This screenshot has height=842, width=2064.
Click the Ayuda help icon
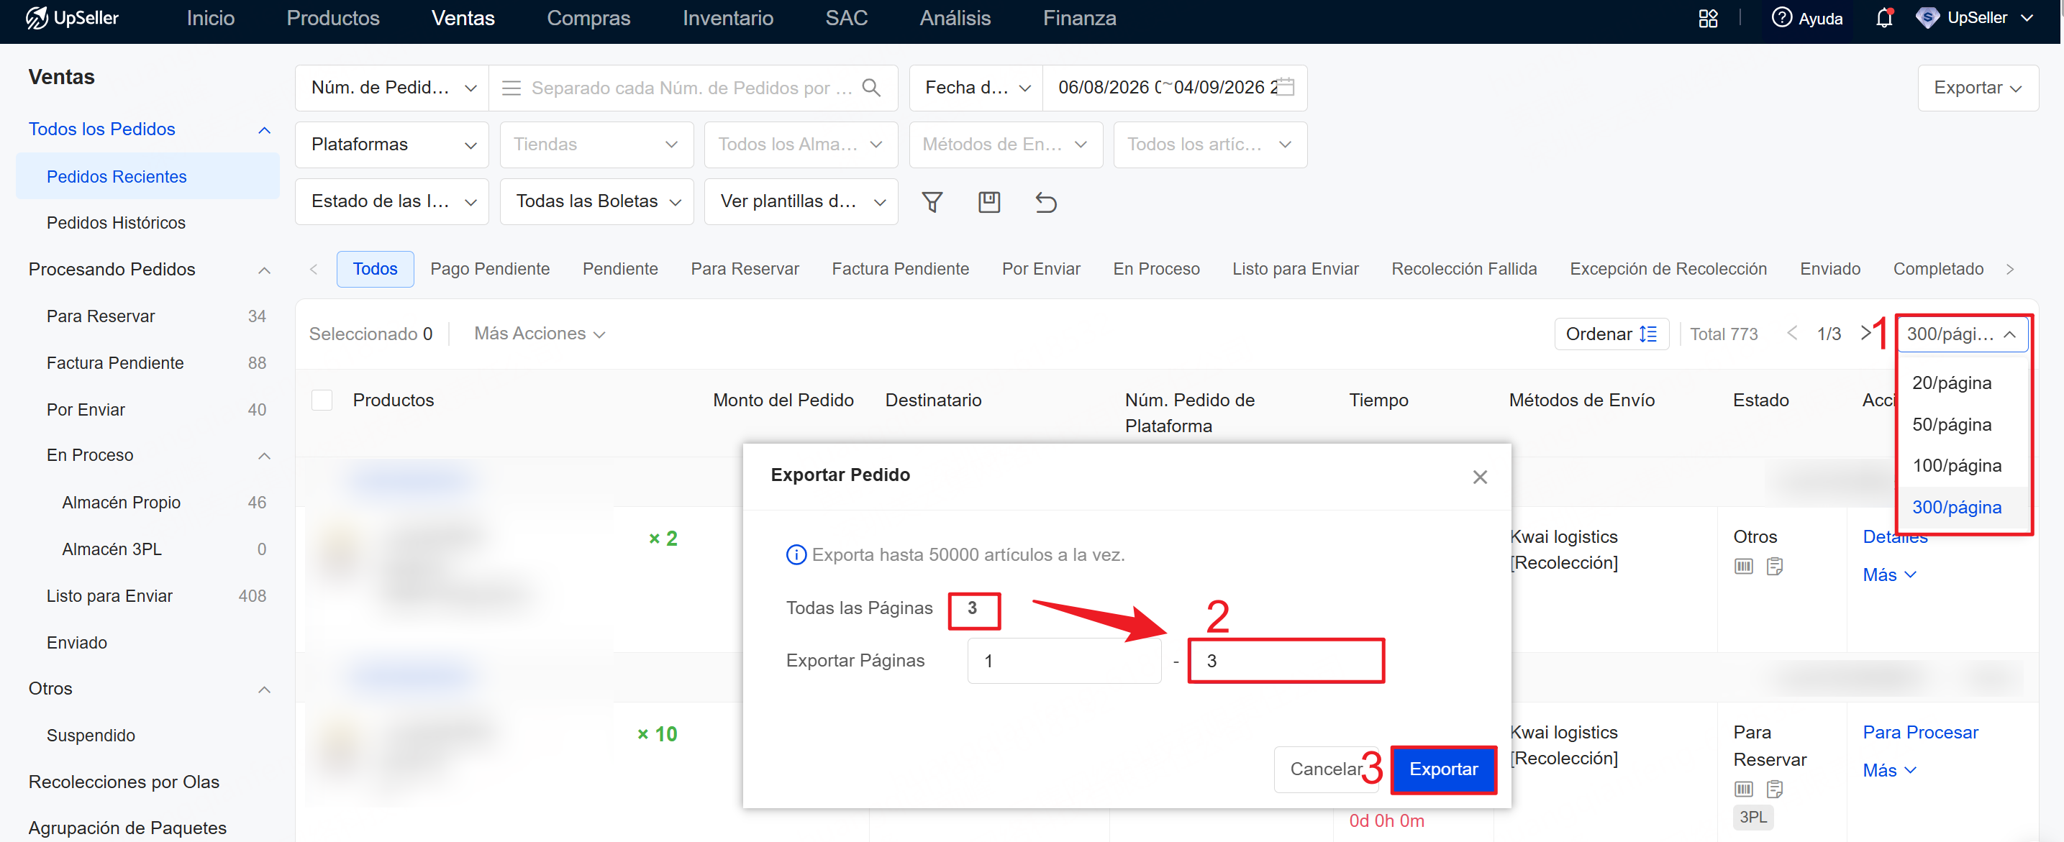1781,18
